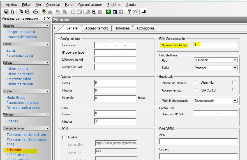247x160 pixels.
Task: Switch to the Acceso remoto tab
Action: tap(97, 28)
